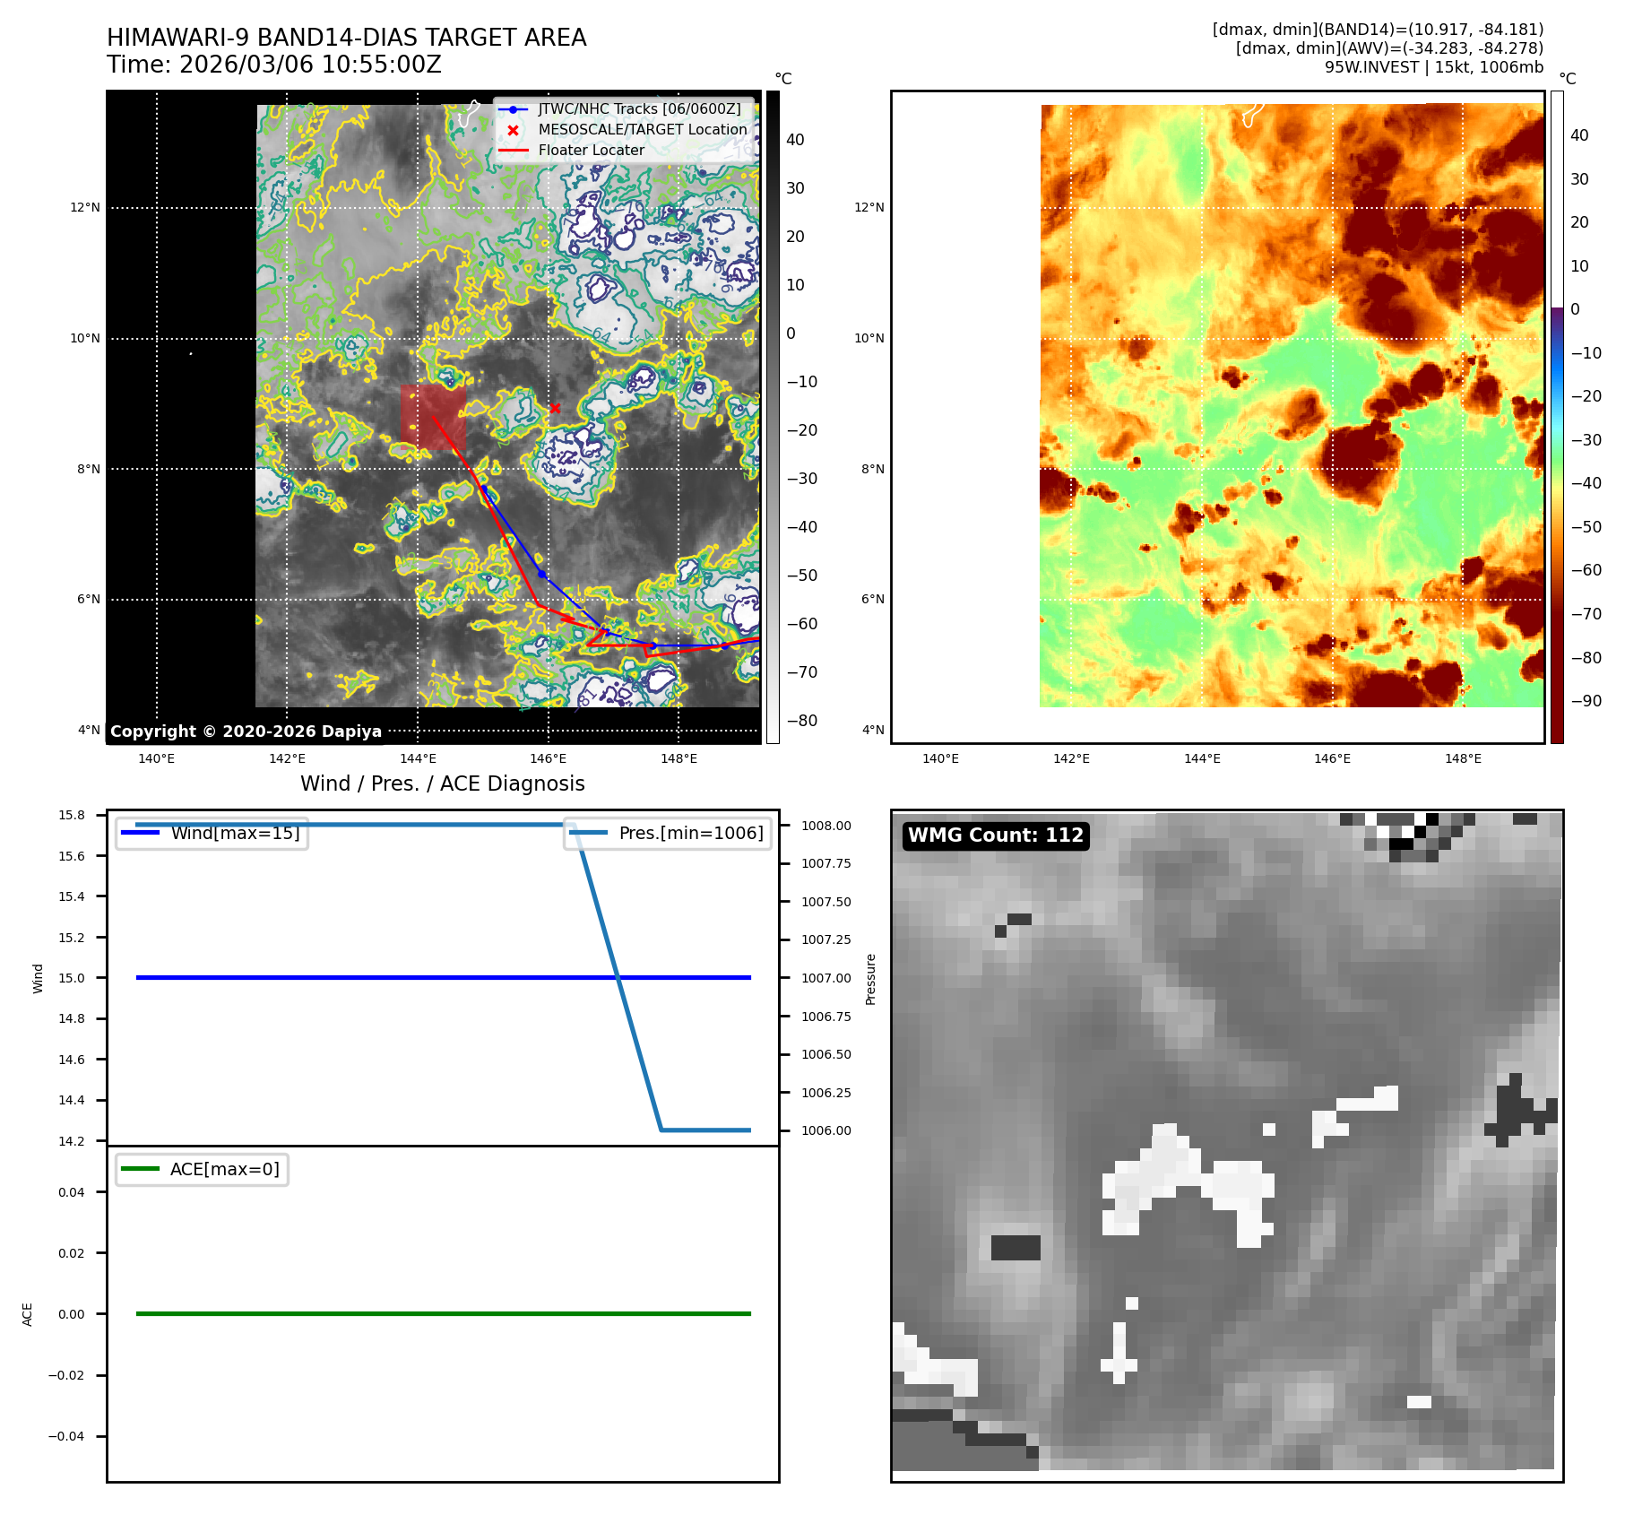Click the Copyright Dapiya watermark text

[246, 732]
